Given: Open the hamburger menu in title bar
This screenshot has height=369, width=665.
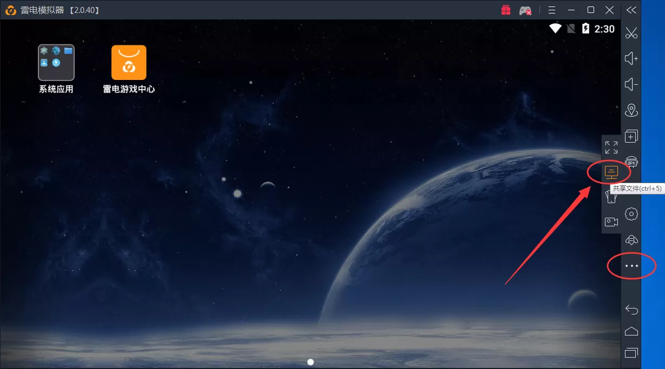Looking at the screenshot, I should [x=552, y=10].
